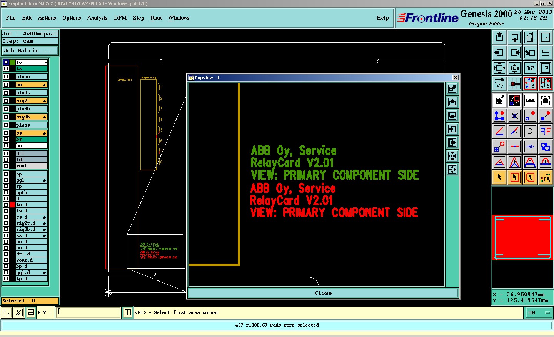Screen dimensions: 554x337
Task: Click the X Y coordinate input field
Action: coord(88,312)
